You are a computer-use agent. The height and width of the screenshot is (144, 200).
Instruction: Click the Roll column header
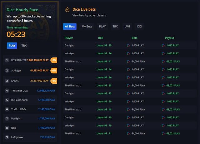[101, 38]
